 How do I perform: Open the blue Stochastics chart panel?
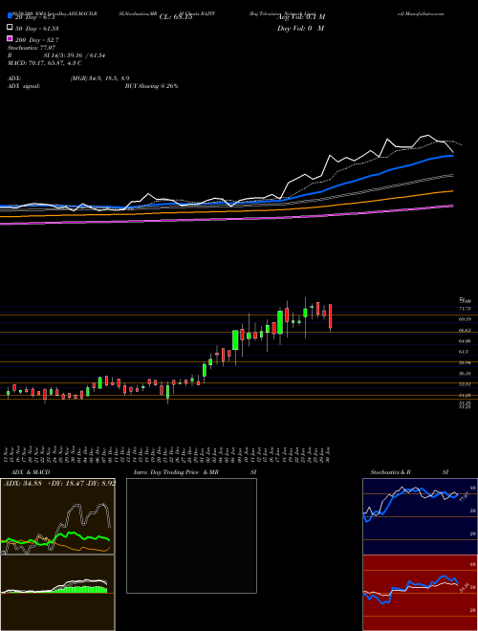[420, 516]
